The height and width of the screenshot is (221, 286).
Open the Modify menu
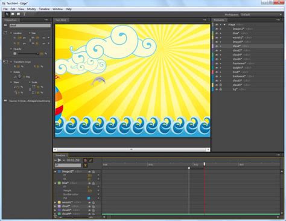(31, 9)
